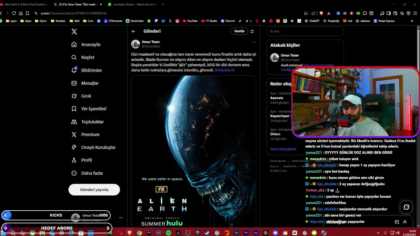Click the browser home icon

click(x=21, y=13)
